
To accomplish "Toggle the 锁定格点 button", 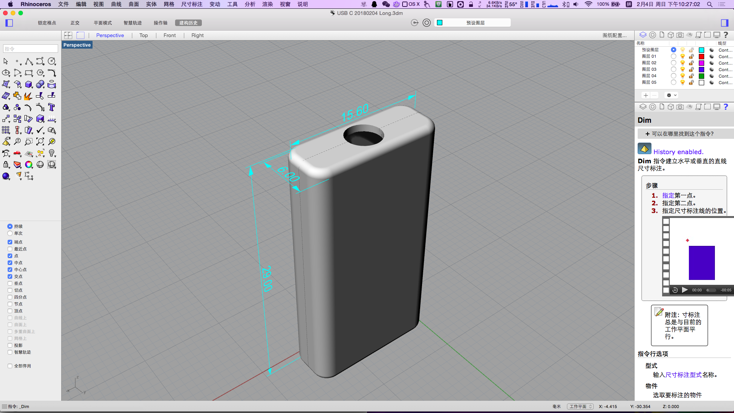I will point(47,23).
